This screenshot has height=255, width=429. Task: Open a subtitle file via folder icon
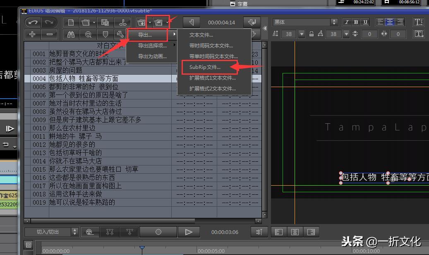[x=85, y=22]
